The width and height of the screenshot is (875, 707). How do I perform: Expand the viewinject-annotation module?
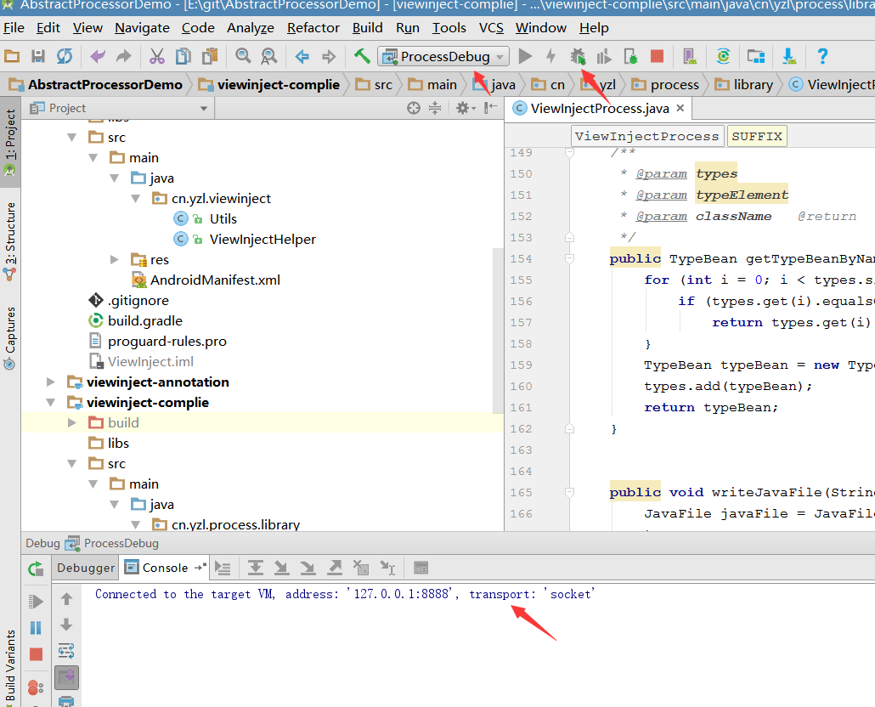[51, 382]
